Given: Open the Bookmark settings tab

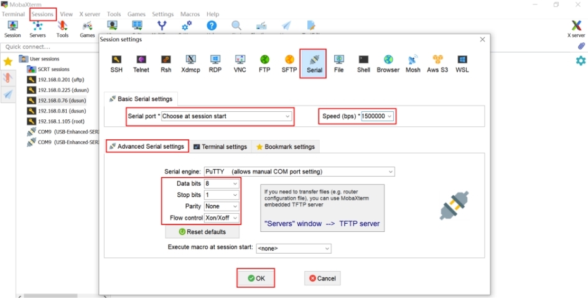Looking at the screenshot, I should tap(286, 147).
